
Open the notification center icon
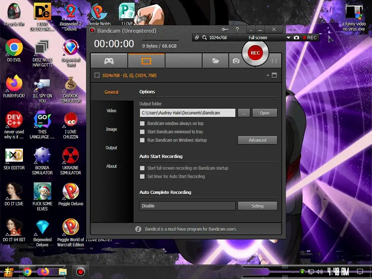(360, 272)
